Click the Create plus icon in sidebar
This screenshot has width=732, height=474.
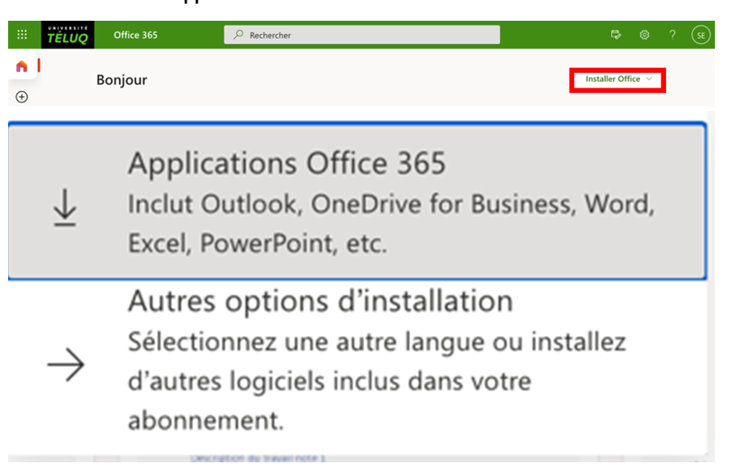coord(23,96)
